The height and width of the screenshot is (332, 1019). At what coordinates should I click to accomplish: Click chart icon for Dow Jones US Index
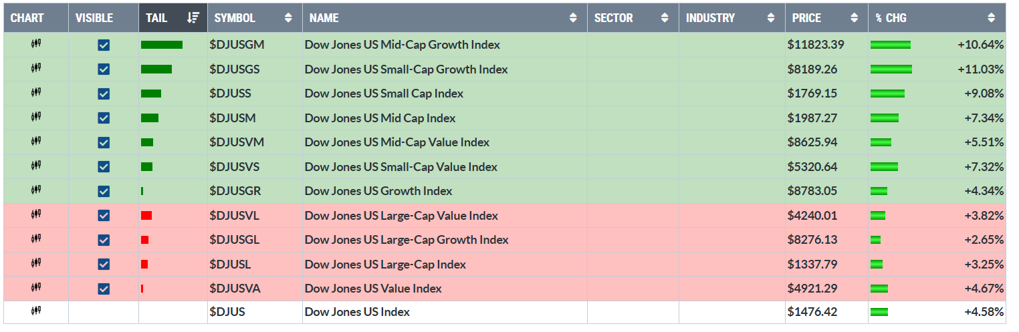coord(36,311)
